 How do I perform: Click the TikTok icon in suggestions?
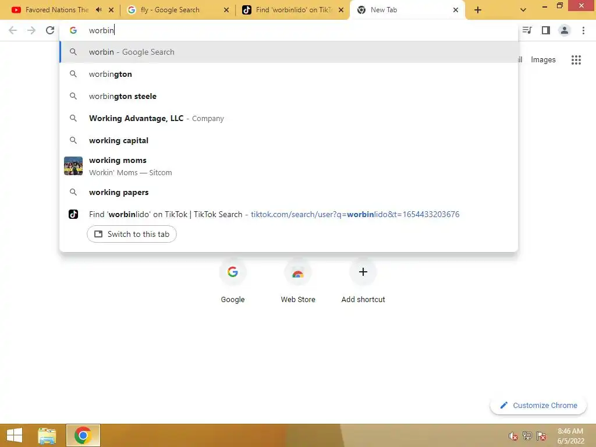[x=73, y=214]
